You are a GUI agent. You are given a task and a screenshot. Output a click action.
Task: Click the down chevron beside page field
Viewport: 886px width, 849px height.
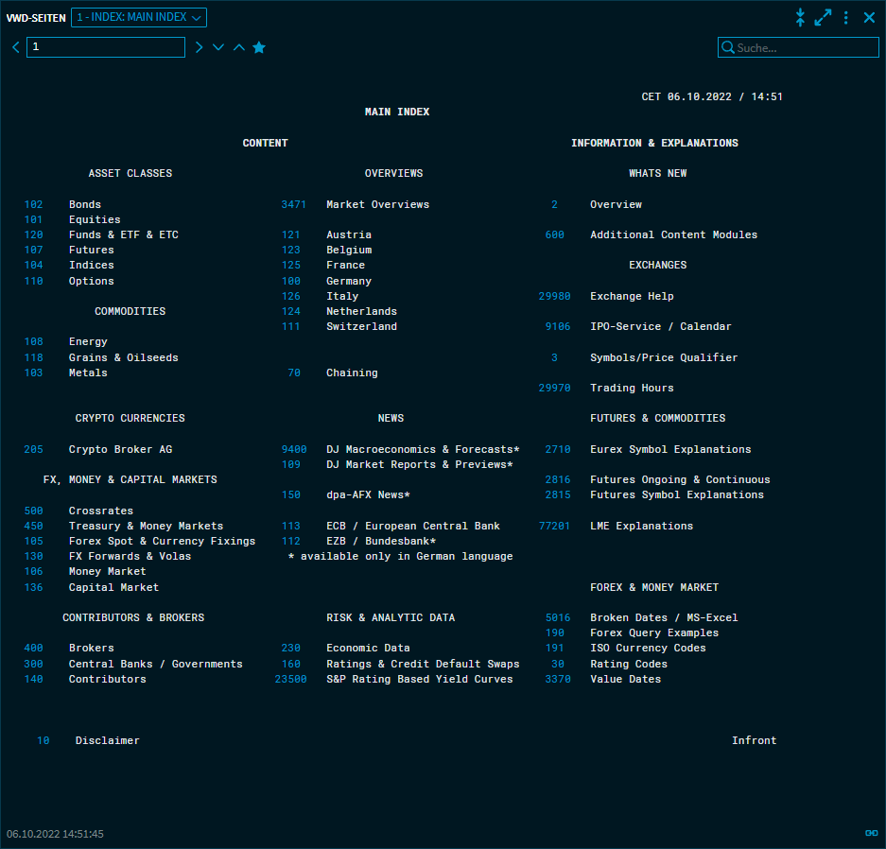tap(218, 47)
